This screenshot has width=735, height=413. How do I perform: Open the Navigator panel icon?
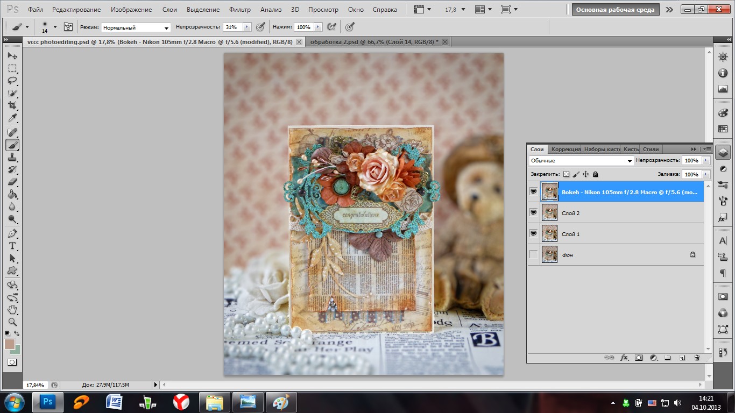coord(723,57)
